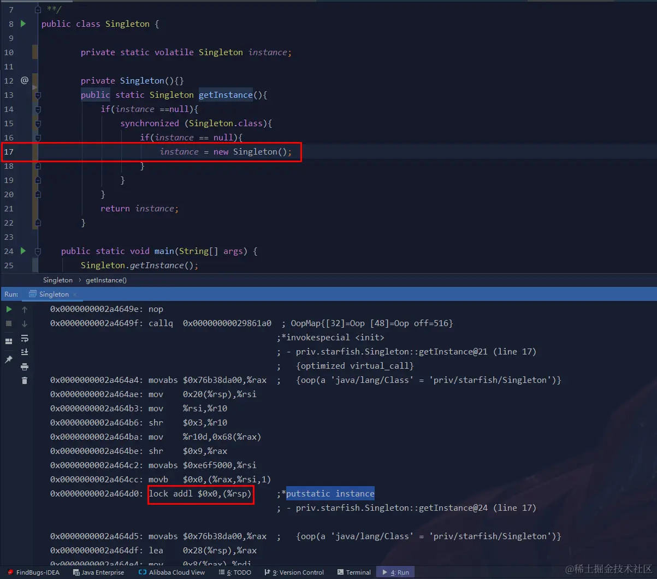
Task: Click 'synchronized (Singleton.class){' text
Action: coord(196,123)
